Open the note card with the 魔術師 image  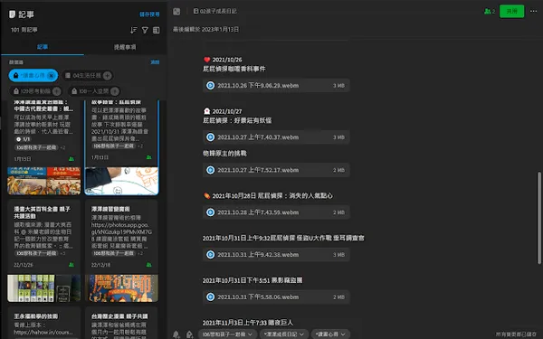point(121,250)
